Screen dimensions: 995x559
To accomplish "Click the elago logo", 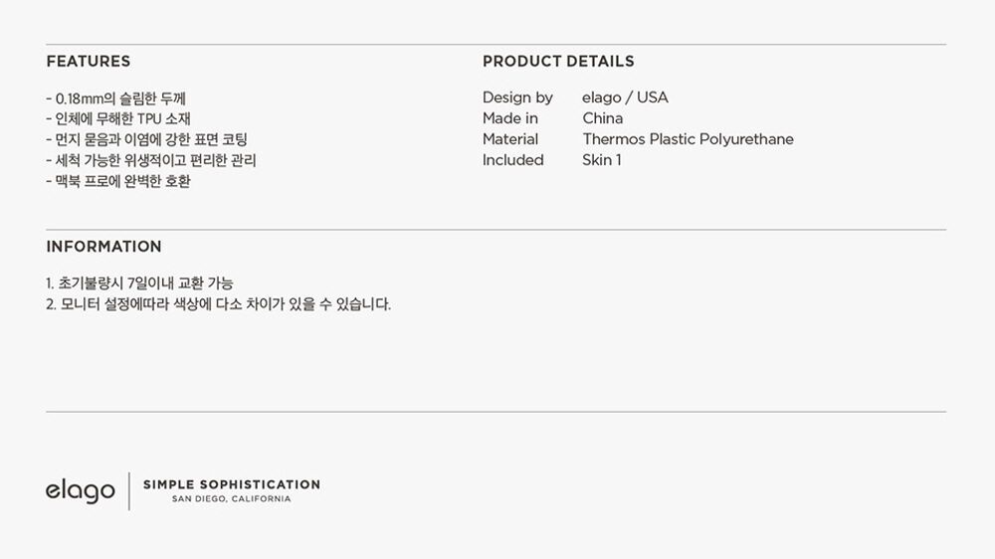I will pos(80,491).
